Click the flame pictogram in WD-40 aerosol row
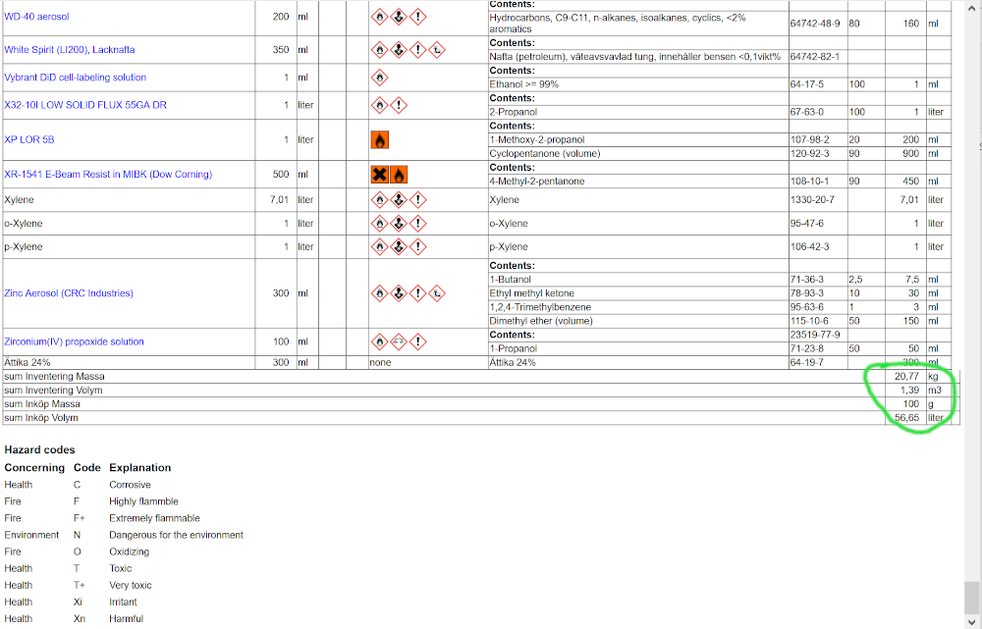This screenshot has height=629, width=982. (x=379, y=17)
